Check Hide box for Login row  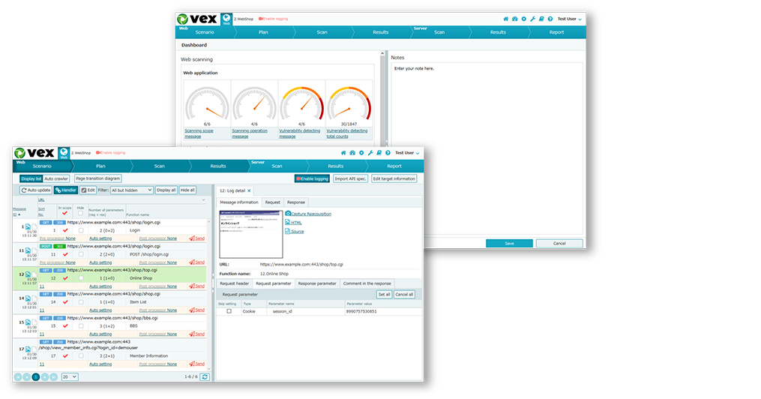pos(81,230)
